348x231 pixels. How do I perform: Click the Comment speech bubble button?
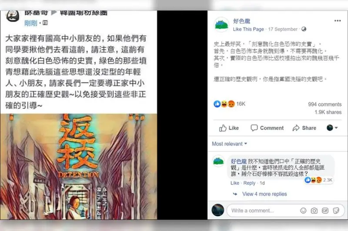click(x=267, y=128)
